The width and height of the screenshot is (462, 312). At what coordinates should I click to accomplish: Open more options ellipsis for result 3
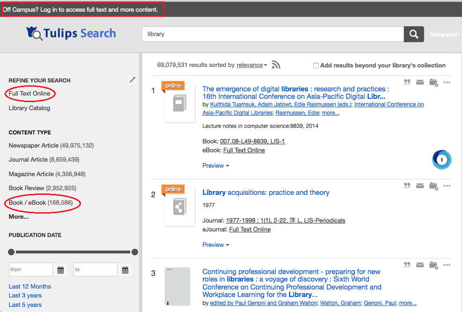[447, 265]
